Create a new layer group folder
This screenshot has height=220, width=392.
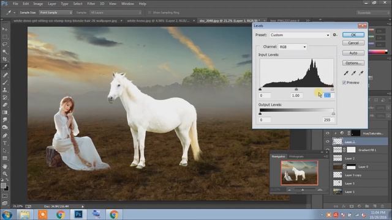(367, 207)
